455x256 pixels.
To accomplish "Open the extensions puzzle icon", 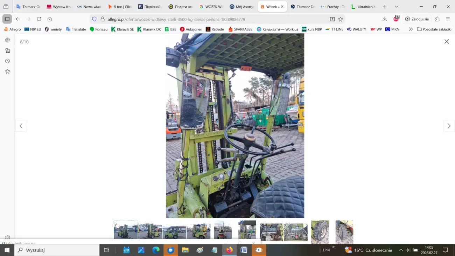I will click(x=437, y=19).
